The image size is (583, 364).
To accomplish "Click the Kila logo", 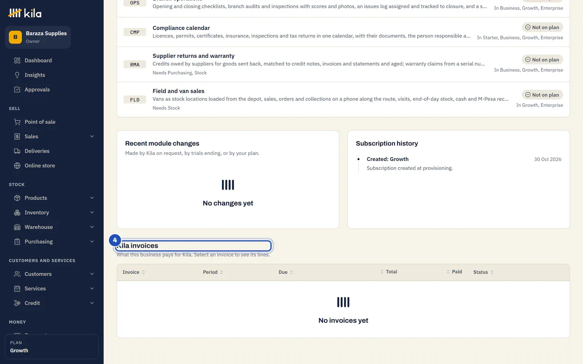I will tap(25, 13).
